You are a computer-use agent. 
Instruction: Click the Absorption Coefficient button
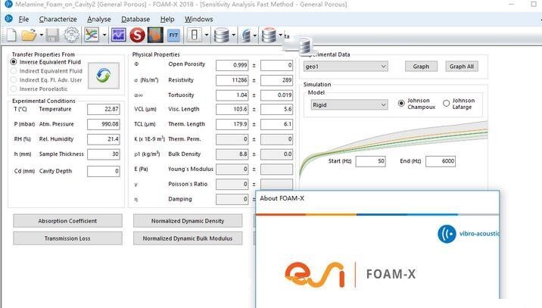click(x=68, y=221)
